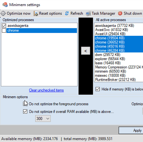Check the chrome optimized process checkbox
This screenshot has height=142, width=143.
click(x=4, y=31)
